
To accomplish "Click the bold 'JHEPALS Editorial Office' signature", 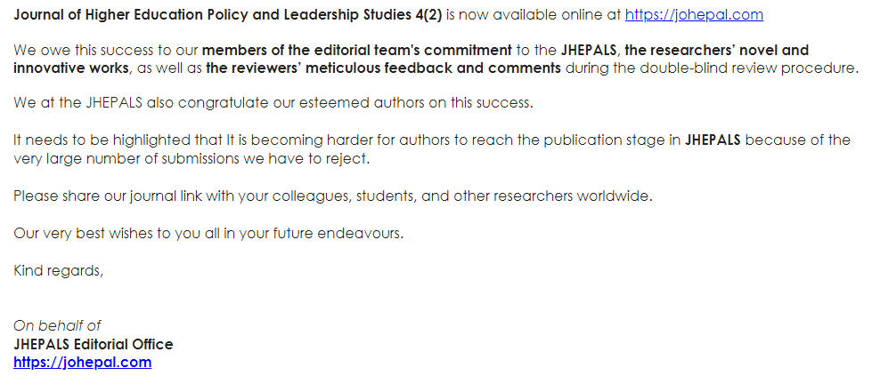I will coord(94,344).
